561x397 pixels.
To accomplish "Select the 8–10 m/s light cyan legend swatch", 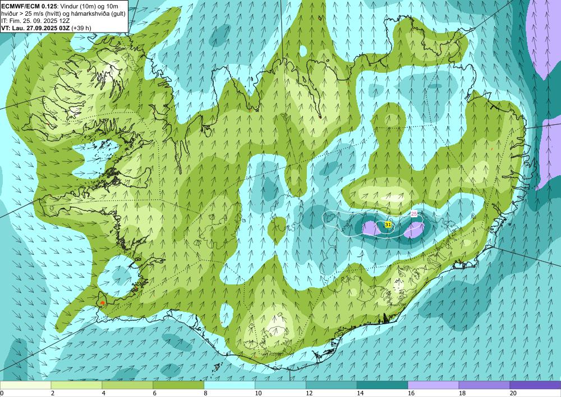I will pyautogui.click(x=229, y=385).
